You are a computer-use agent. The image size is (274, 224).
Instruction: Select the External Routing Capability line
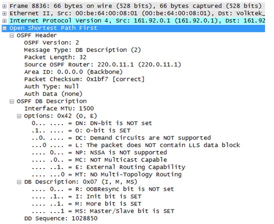pyautogui.click(x=108, y=167)
